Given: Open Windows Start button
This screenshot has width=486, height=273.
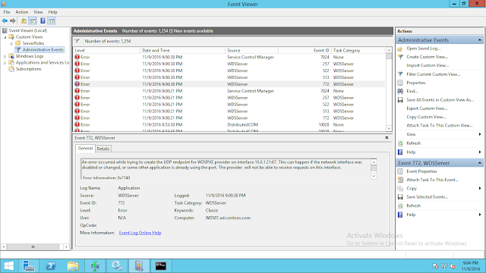Looking at the screenshot, I should (8, 266).
